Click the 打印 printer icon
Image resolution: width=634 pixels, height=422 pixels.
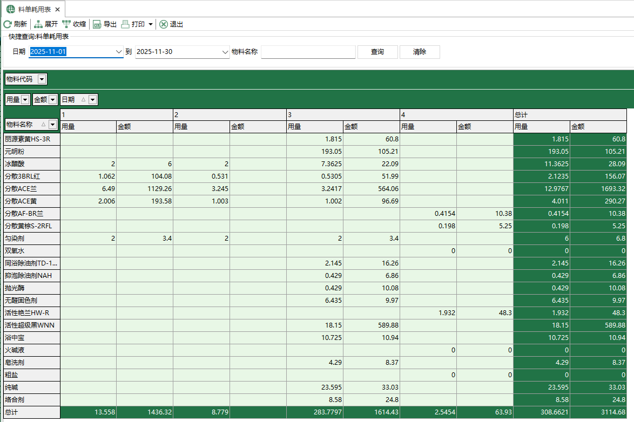(125, 24)
